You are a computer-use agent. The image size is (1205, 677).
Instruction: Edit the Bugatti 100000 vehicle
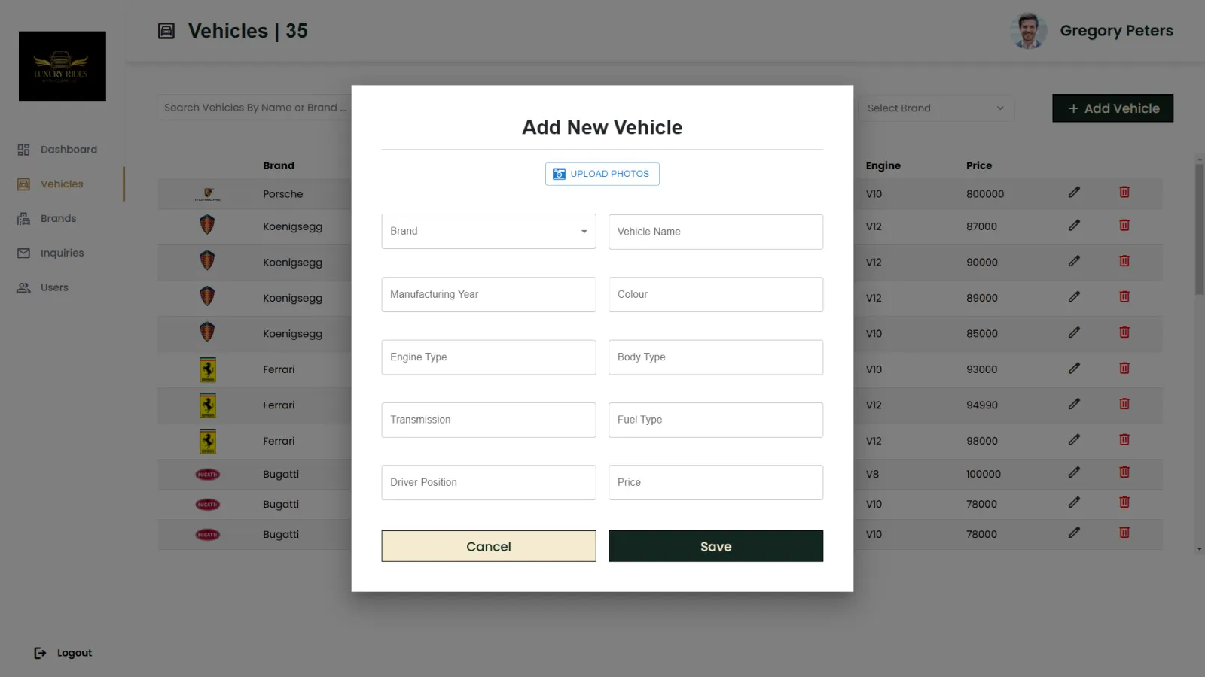(x=1074, y=472)
